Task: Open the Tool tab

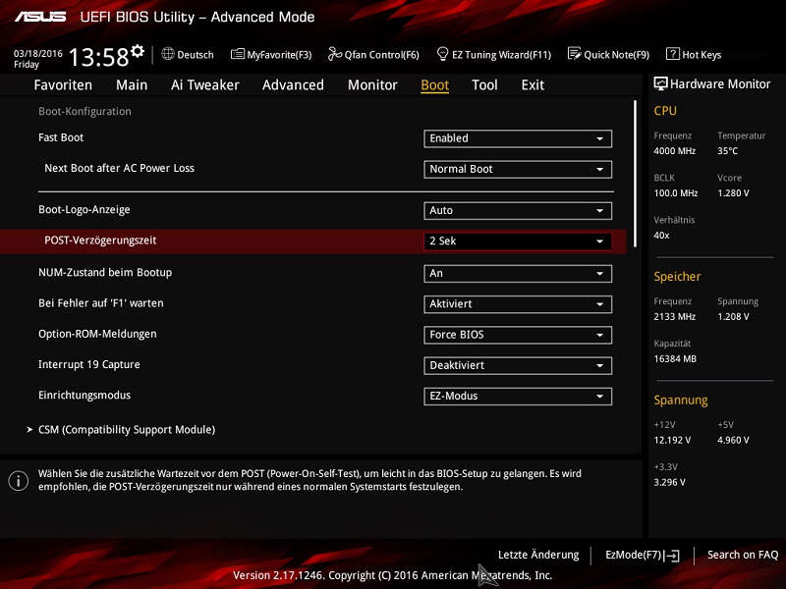Action: click(484, 85)
